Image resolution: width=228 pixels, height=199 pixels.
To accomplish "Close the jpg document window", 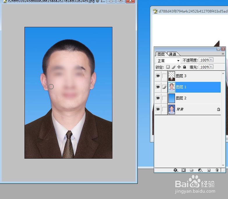I will (x=130, y=1).
